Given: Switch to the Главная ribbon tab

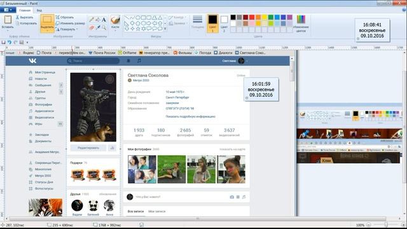Looking at the screenshot, I should coord(25,10).
